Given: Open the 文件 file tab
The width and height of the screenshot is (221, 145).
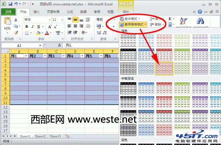Looking at the screenshot, I should click(8, 12).
